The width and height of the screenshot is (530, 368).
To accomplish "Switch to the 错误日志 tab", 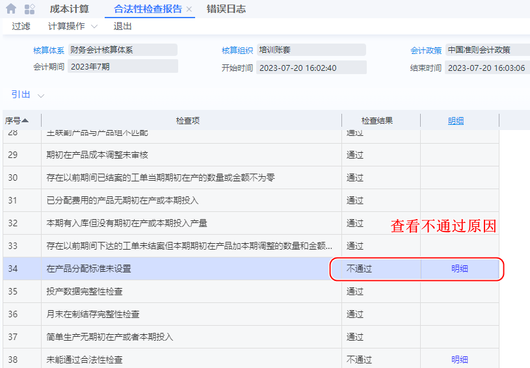I will [226, 9].
